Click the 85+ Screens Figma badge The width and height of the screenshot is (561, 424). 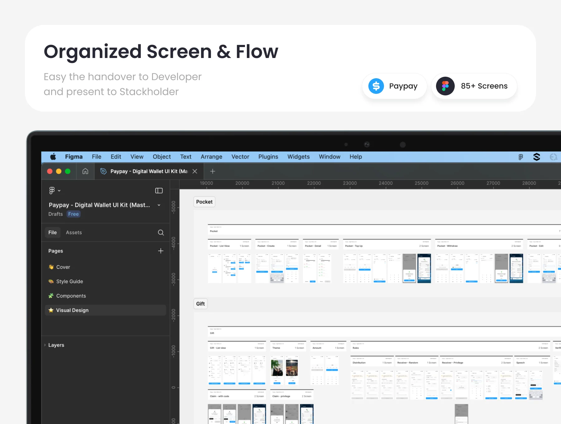(x=474, y=86)
